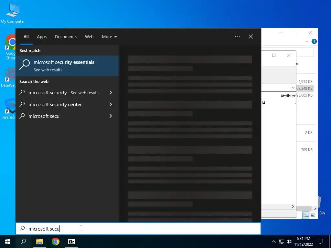
Task: Switch to the Documents search tab
Action: point(66,37)
